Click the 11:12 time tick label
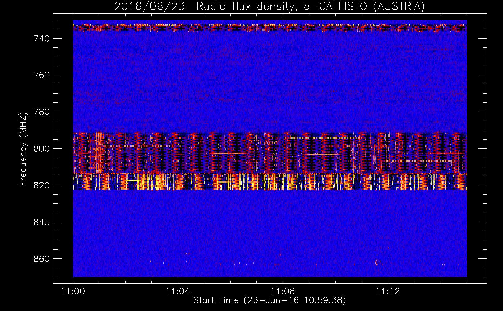 pyautogui.click(x=388, y=291)
